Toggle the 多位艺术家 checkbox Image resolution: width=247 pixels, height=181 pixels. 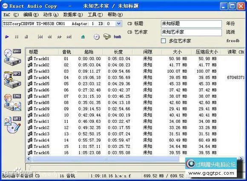(x=164, y=41)
